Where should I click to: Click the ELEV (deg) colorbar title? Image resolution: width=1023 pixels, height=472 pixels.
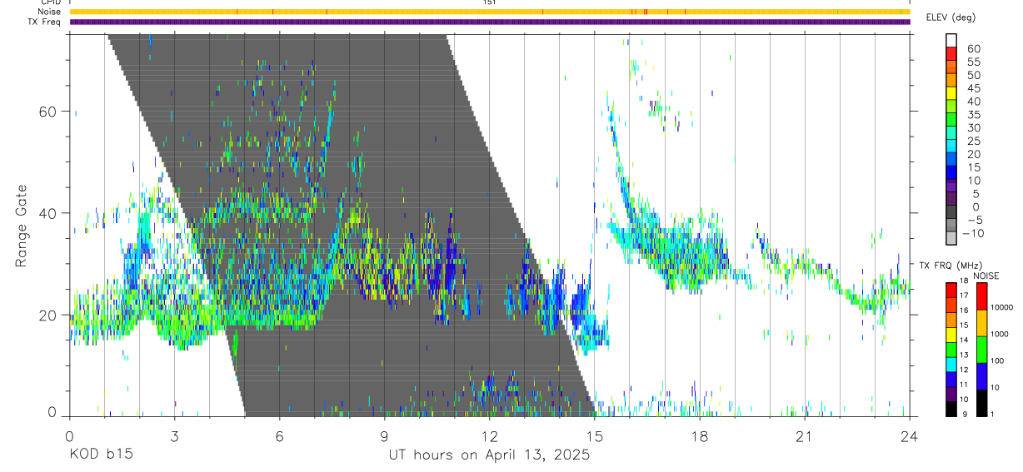(951, 17)
